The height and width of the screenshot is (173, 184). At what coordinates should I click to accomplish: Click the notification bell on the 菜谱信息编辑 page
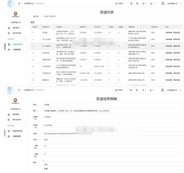click(144, 90)
